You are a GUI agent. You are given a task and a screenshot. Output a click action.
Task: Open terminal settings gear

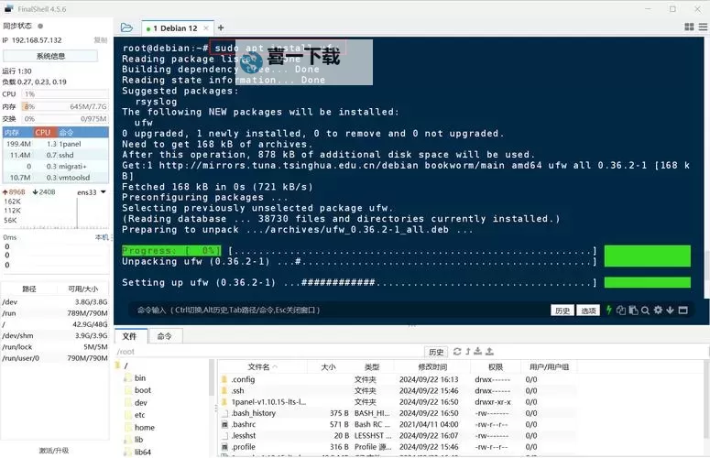point(658,310)
